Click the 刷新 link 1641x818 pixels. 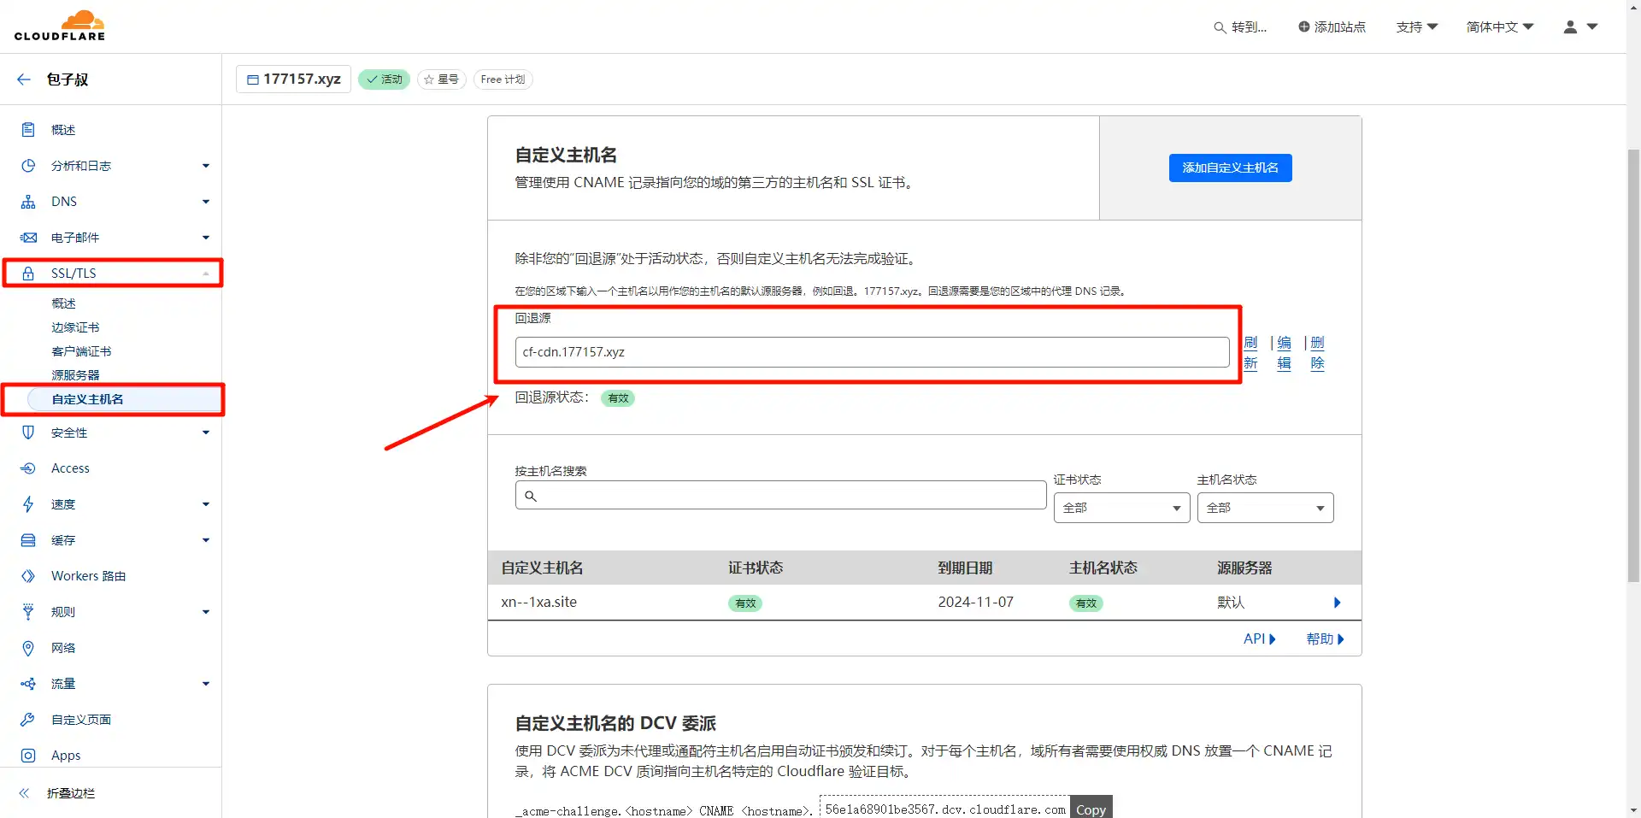1250,353
